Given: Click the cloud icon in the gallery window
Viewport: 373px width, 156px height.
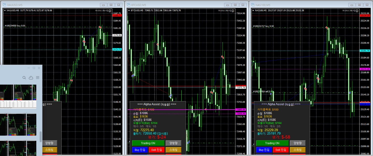Looking at the screenshot, I should pos(31,78).
